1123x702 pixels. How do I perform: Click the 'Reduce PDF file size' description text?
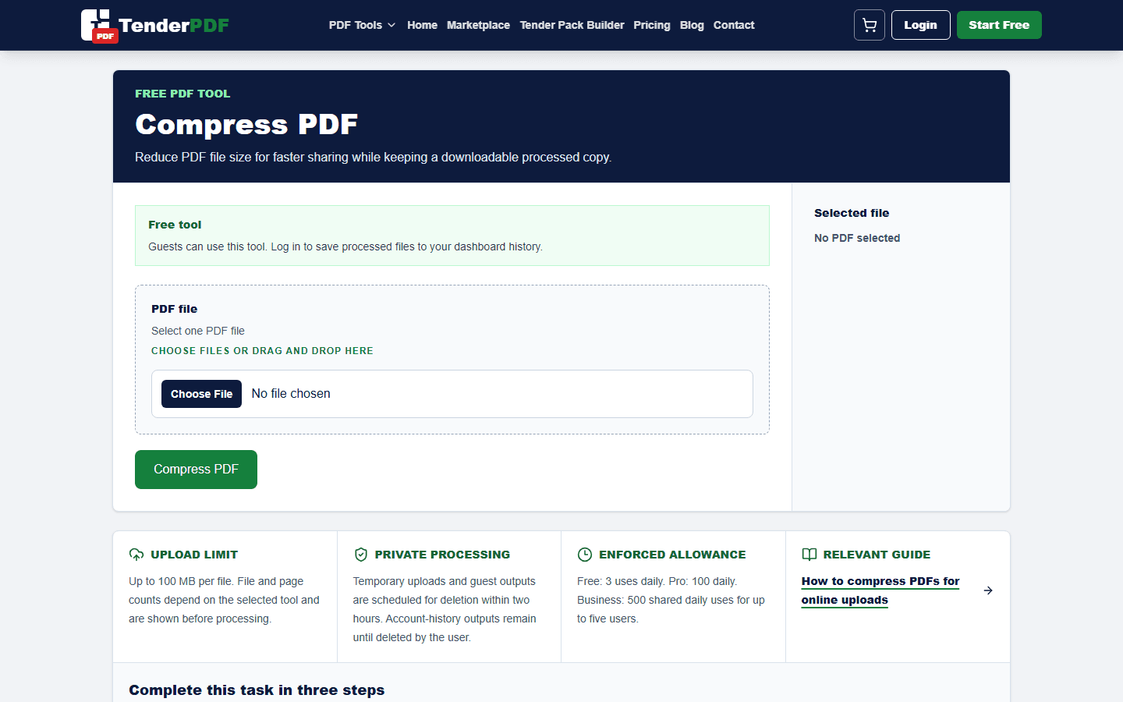(373, 157)
